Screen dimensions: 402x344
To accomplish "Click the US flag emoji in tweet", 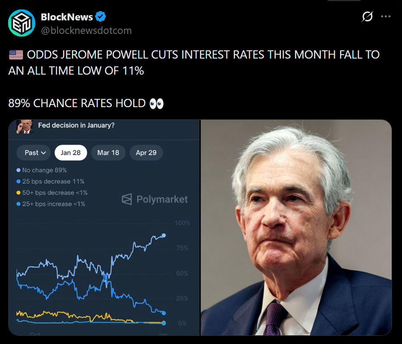I will point(16,55).
